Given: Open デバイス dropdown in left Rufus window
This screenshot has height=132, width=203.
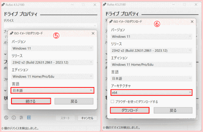Looking at the screenshot, I should pos(50,26).
